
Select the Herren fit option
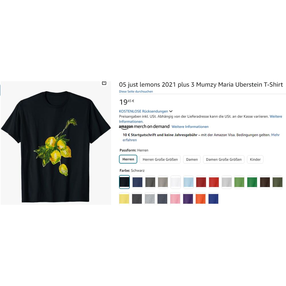(x=128, y=159)
